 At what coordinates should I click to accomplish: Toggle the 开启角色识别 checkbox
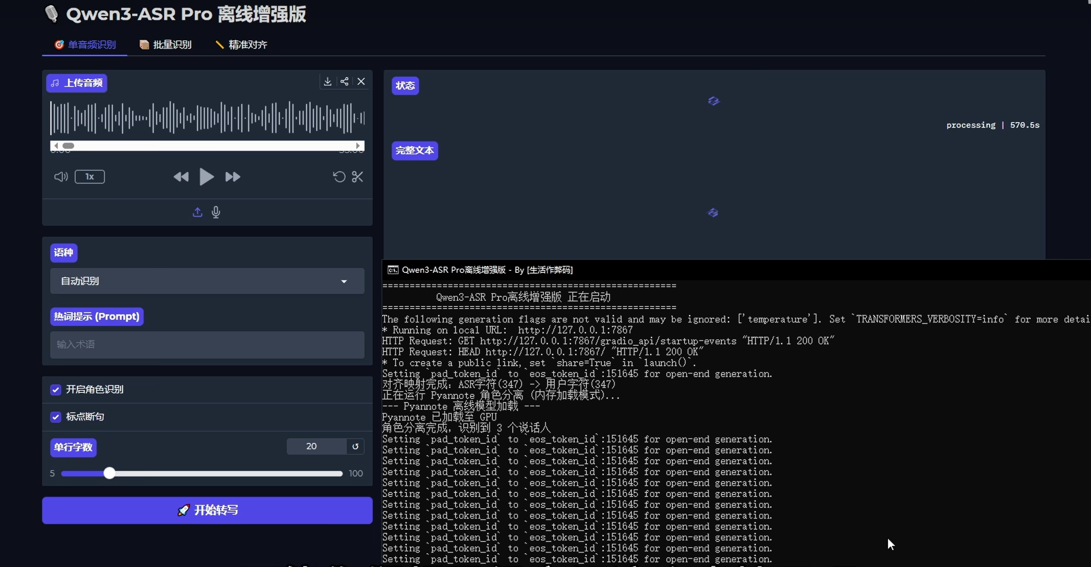56,390
